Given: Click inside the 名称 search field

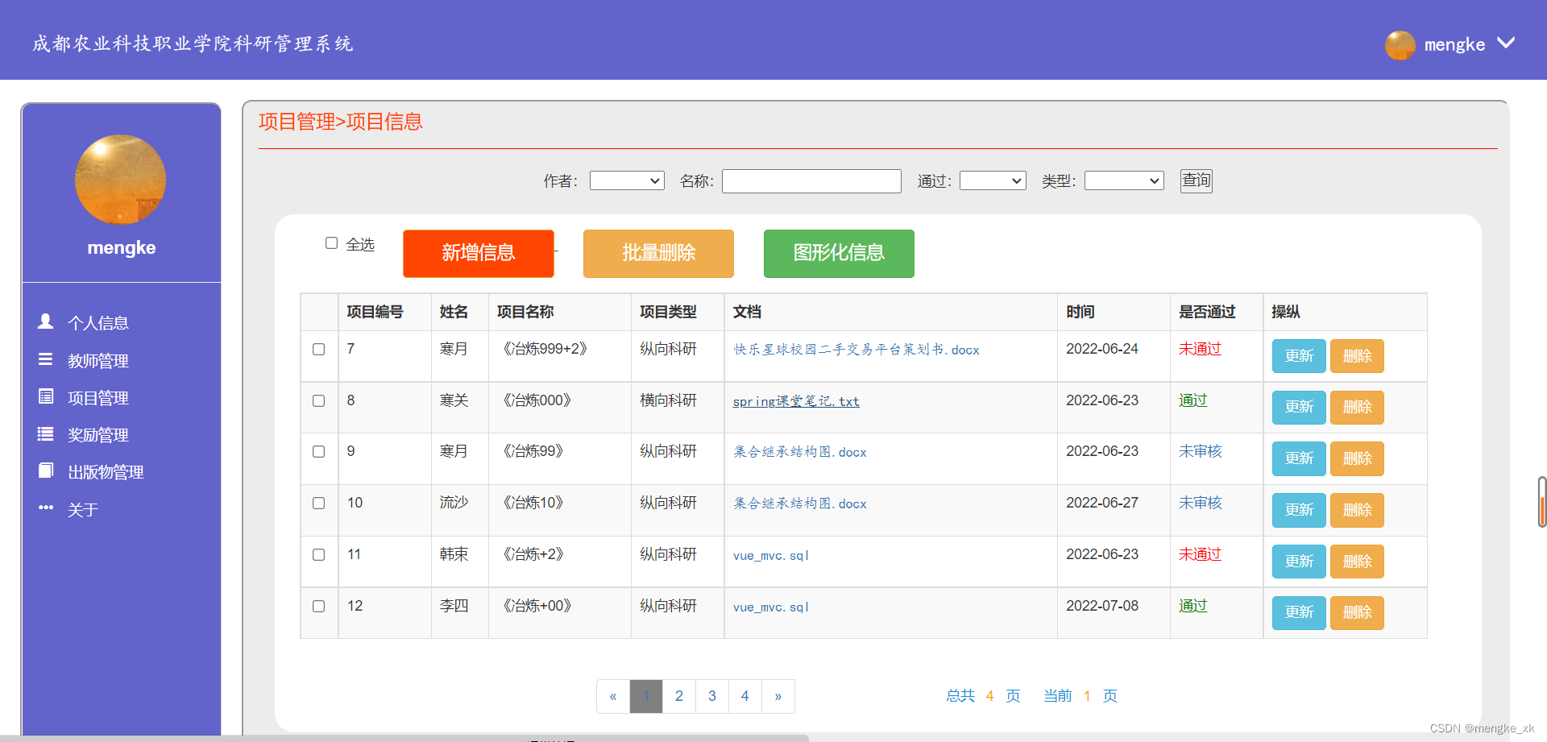Looking at the screenshot, I should [811, 180].
